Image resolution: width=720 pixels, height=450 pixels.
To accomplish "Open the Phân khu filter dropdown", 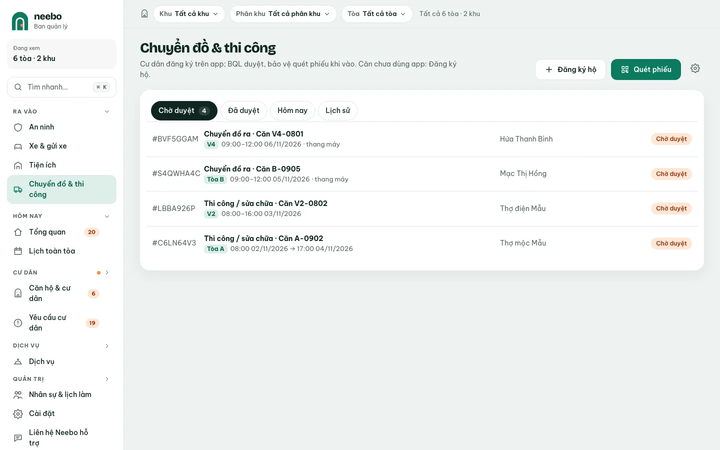I will [283, 14].
